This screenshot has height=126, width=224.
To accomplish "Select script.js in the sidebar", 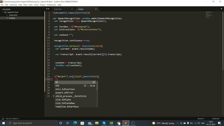I will coord(12,18).
